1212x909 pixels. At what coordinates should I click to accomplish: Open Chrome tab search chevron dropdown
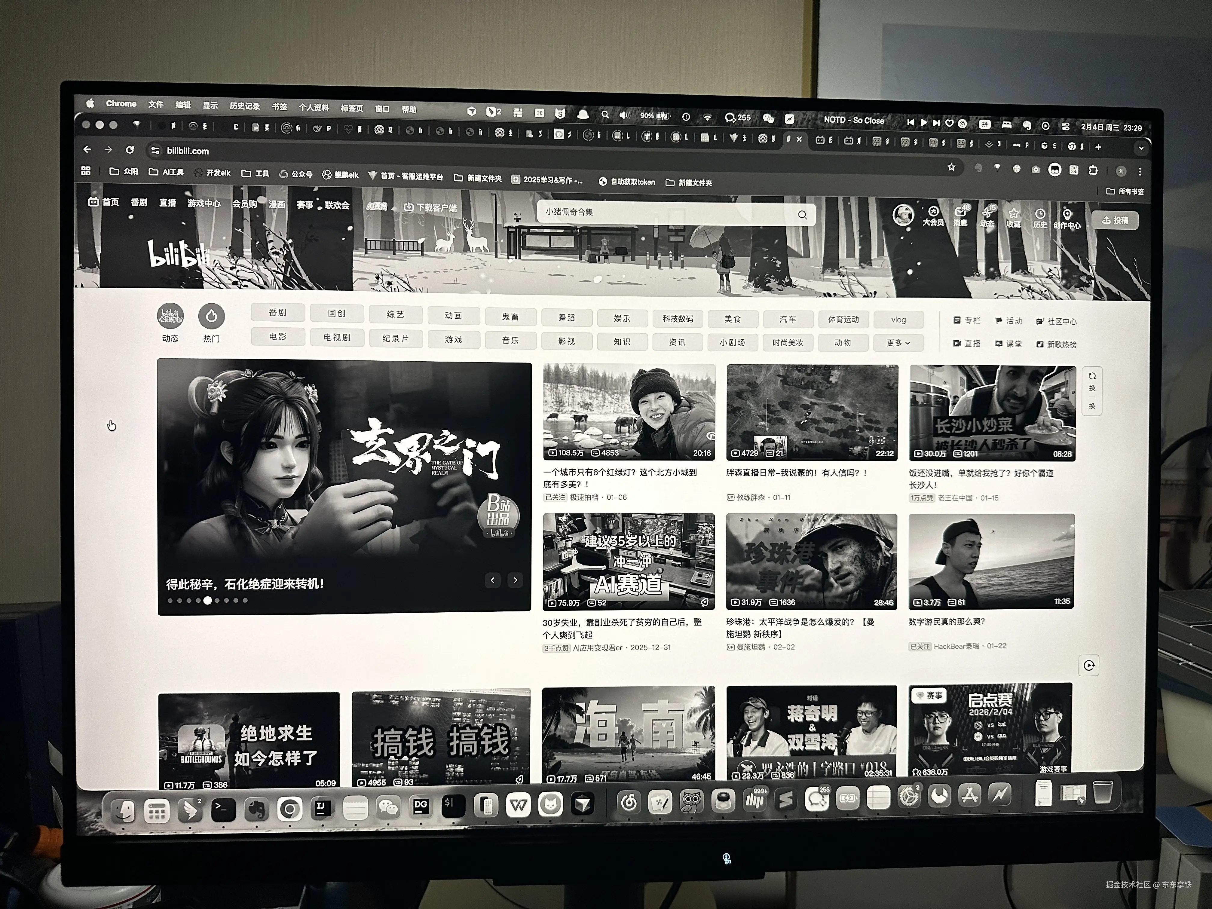[x=1141, y=148]
